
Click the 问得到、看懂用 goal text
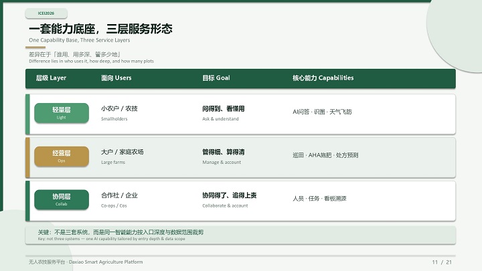[223, 109]
